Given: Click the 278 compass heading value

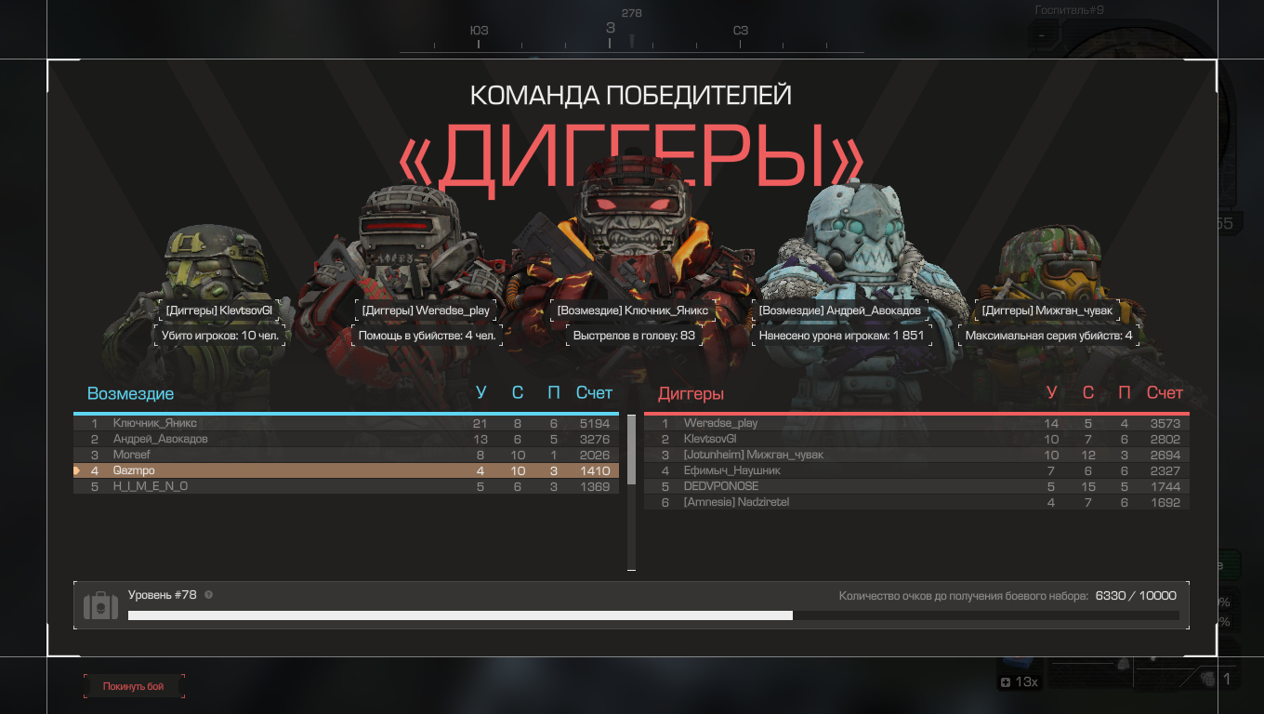Looking at the screenshot, I should pyautogui.click(x=632, y=13).
